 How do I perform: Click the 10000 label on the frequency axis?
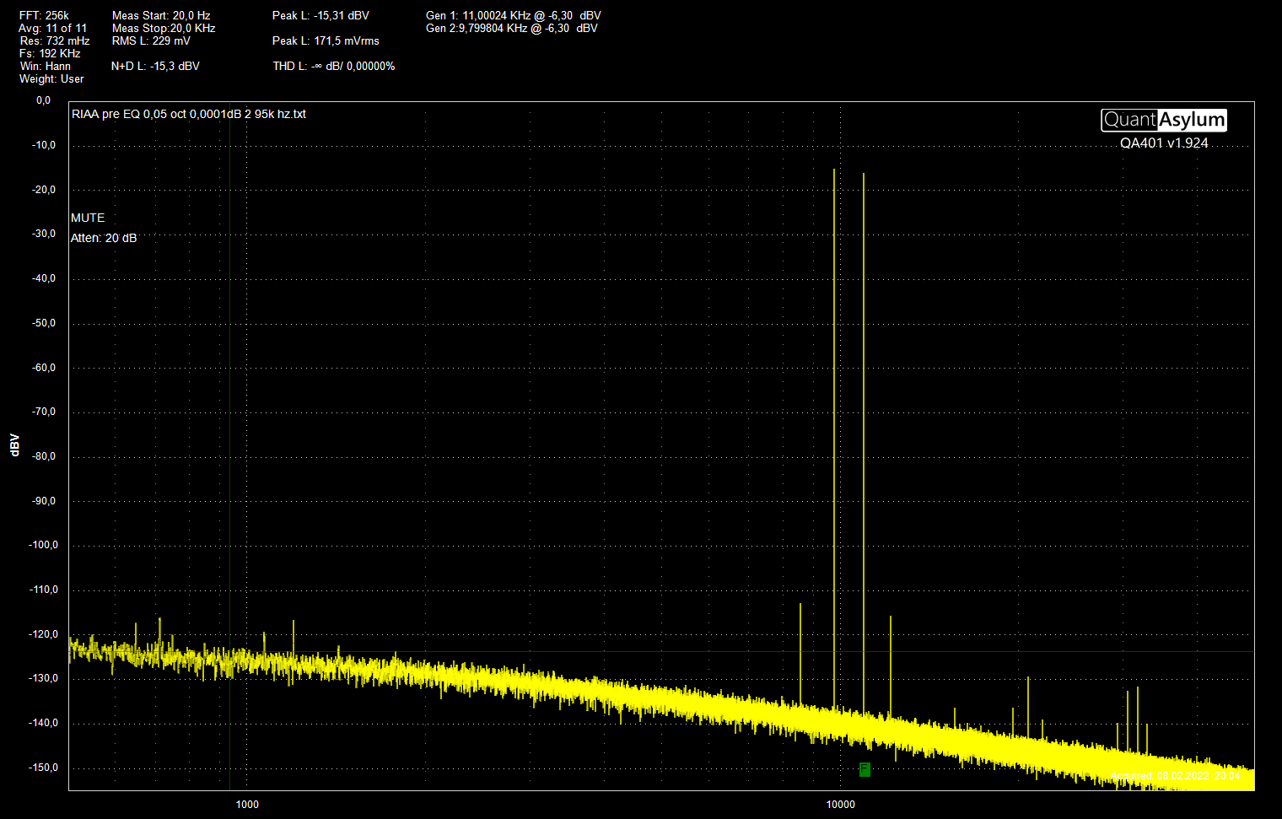pyautogui.click(x=840, y=804)
